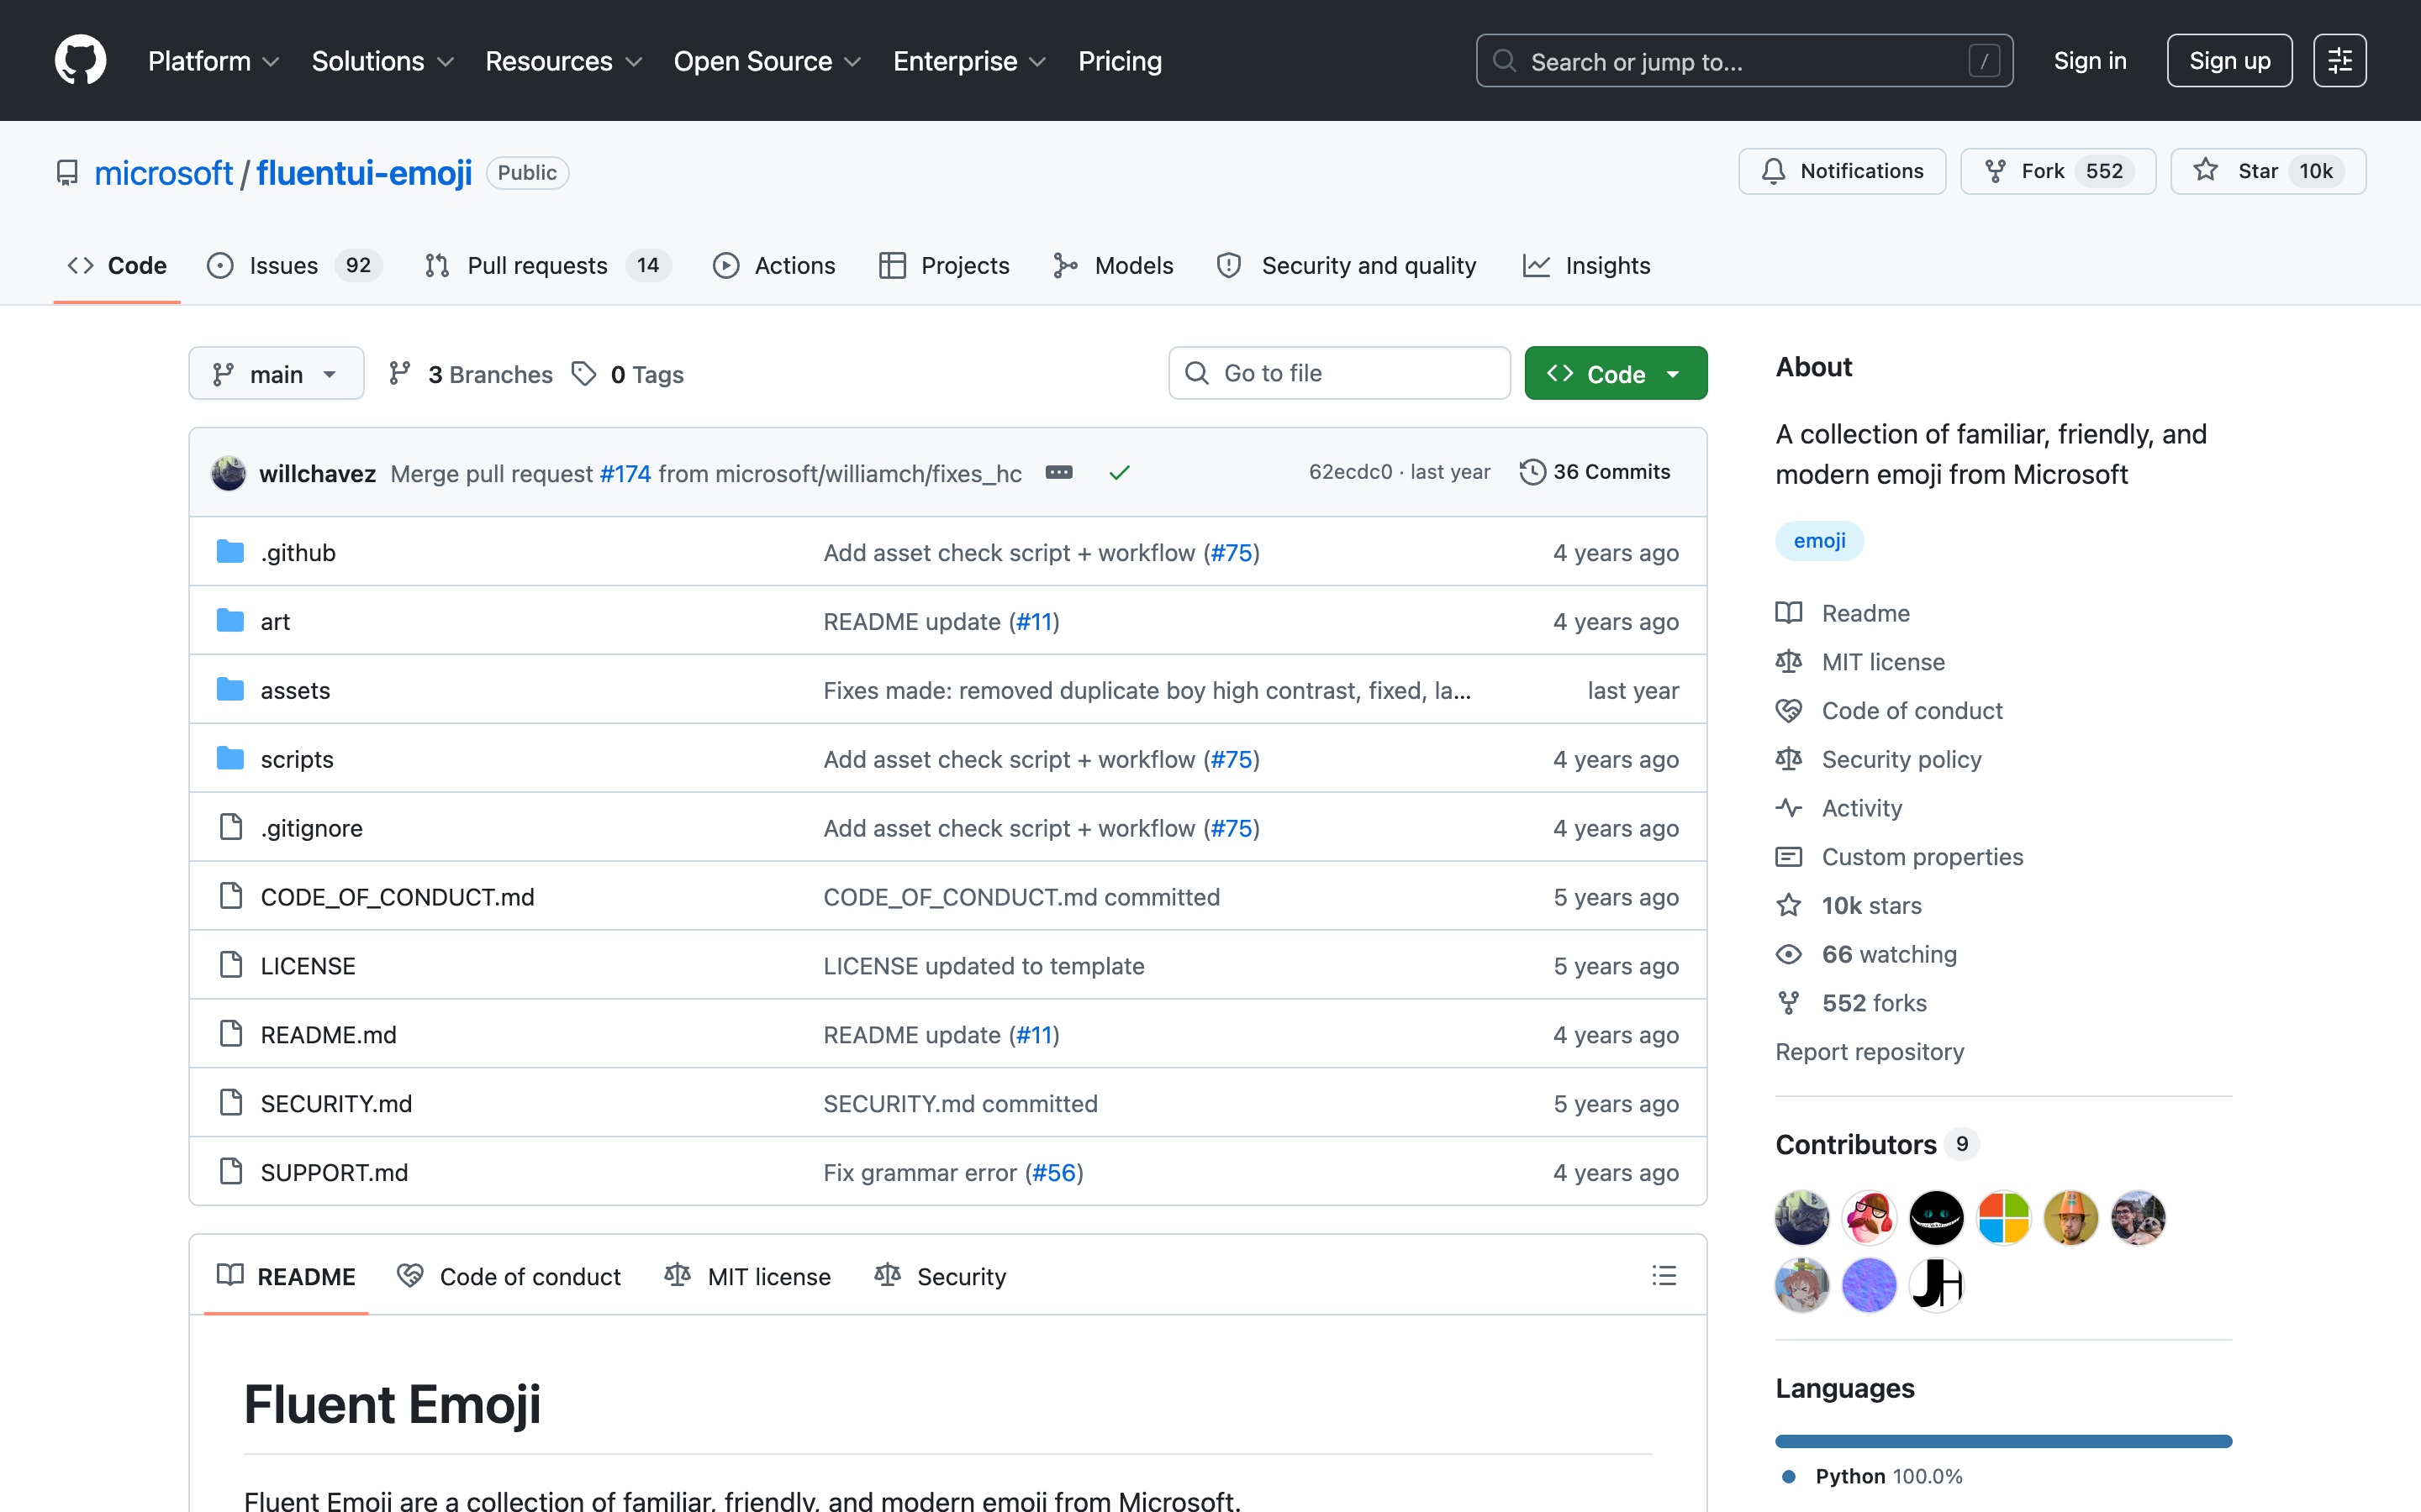Open the .gitignore file
The width and height of the screenshot is (2421, 1512).
click(311, 828)
